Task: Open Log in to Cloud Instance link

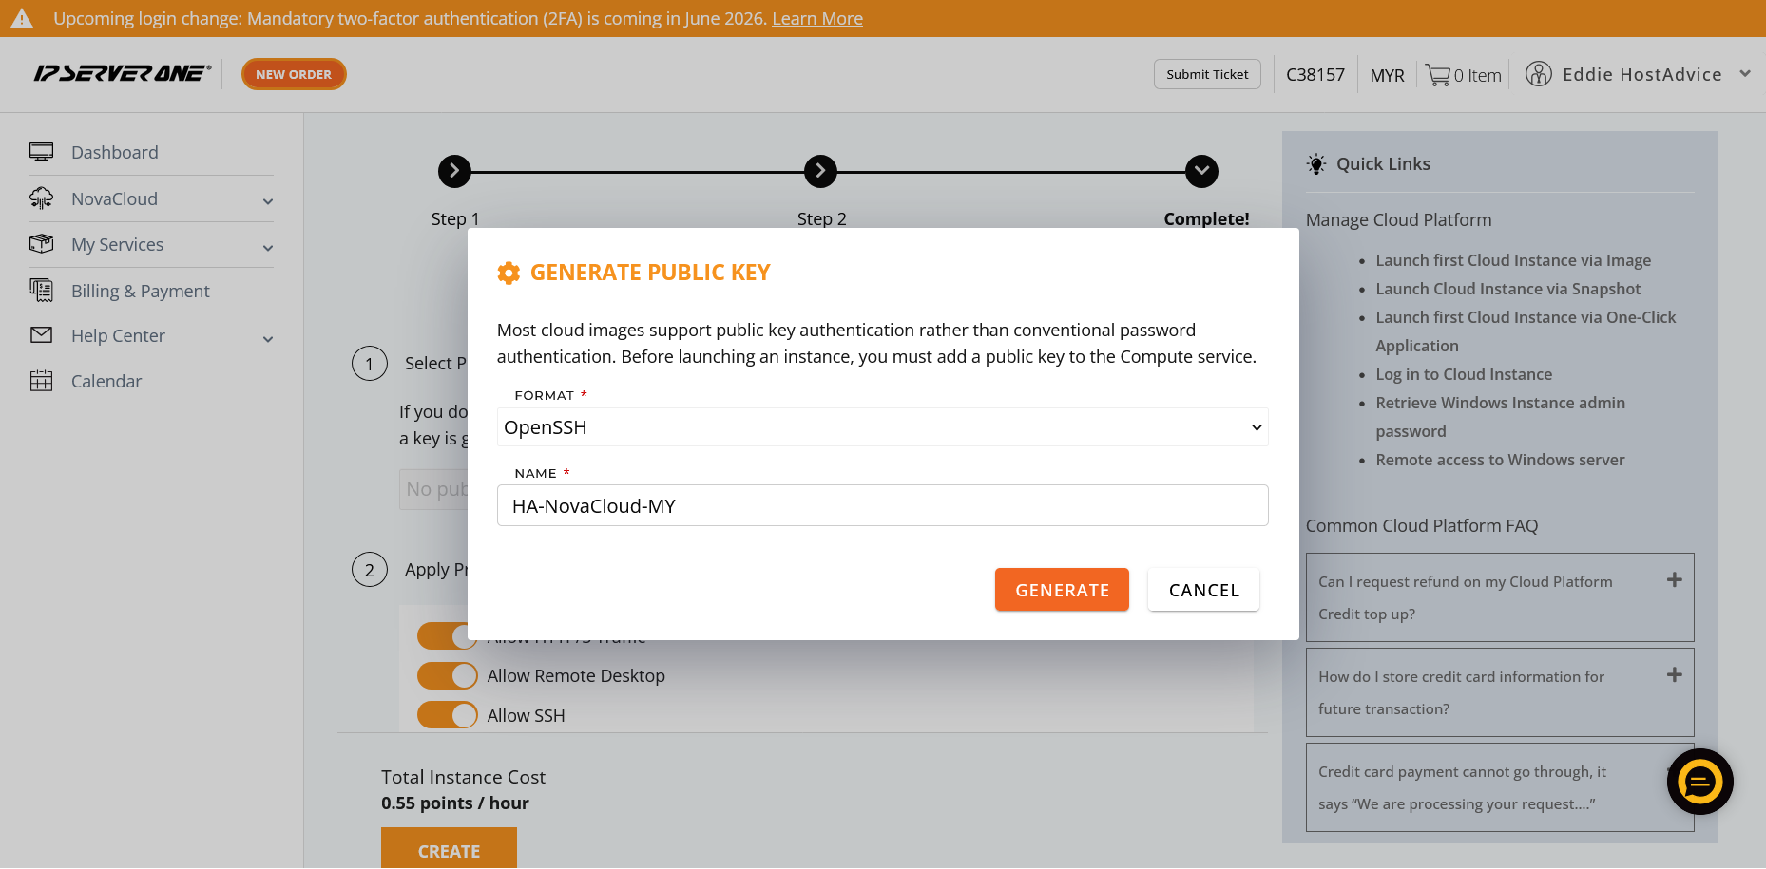Action: tap(1464, 374)
